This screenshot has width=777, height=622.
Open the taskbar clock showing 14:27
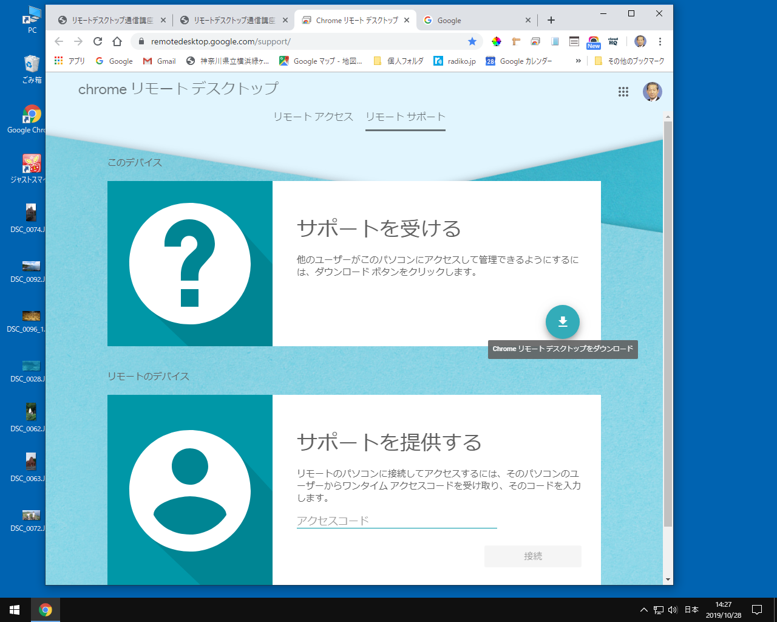point(724,610)
